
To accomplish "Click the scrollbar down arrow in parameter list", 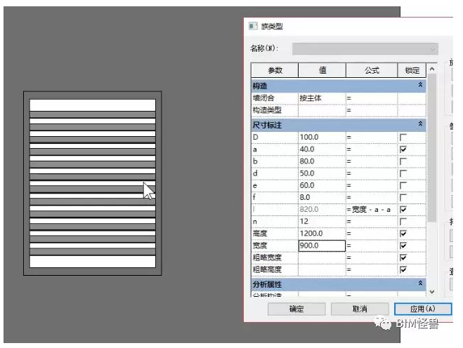I will click(x=432, y=290).
